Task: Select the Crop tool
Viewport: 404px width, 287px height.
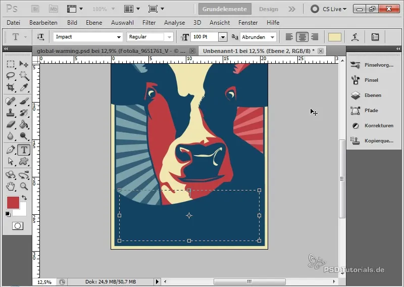Action: coord(11,87)
